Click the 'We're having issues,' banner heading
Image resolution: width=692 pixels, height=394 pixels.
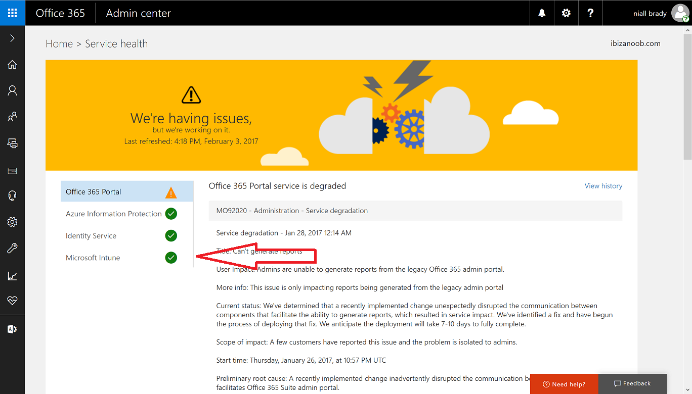(191, 118)
